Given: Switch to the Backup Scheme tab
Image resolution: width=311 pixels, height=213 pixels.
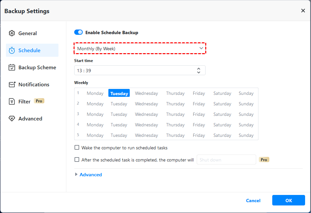Looking at the screenshot, I should click(x=37, y=67).
